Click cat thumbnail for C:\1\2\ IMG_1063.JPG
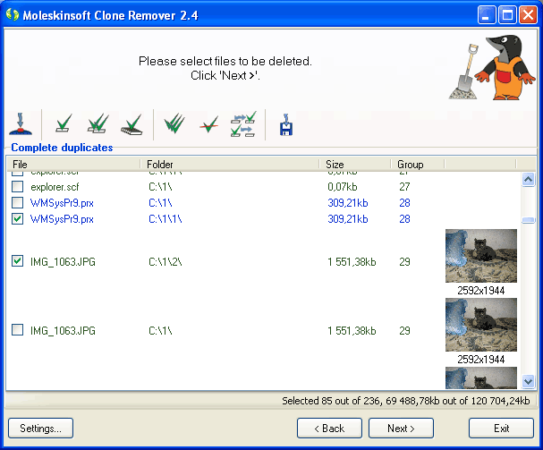The image size is (543, 450). [481, 256]
